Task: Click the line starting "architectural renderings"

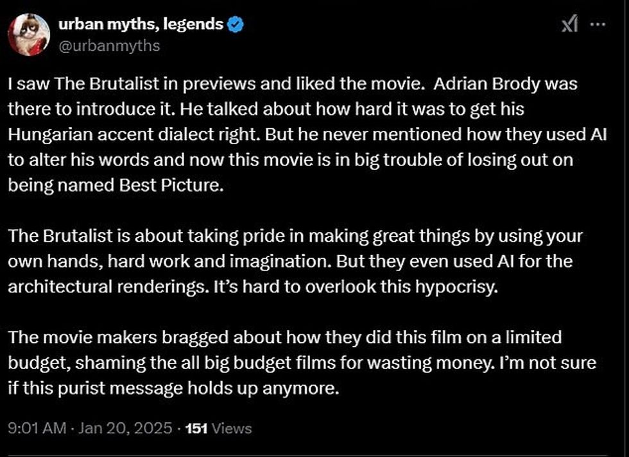Action: click(253, 287)
